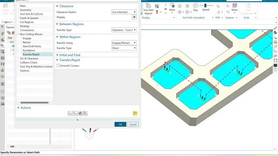
Task: Open the Clearance Option dropdown
Action: [x=124, y=12]
